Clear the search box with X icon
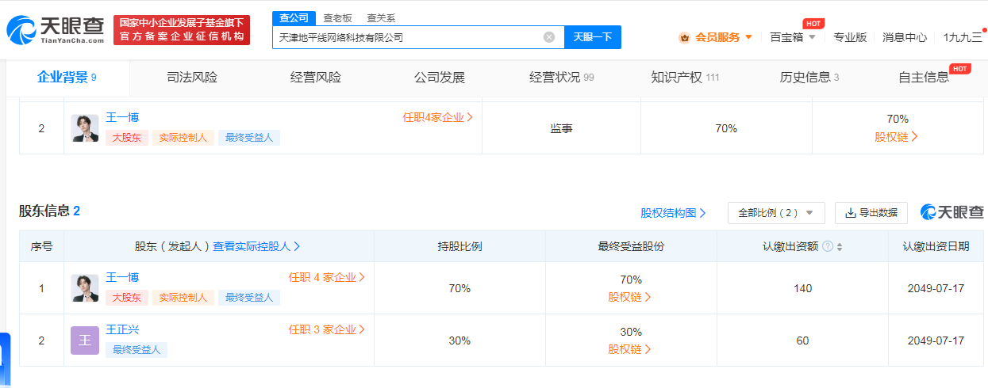Screen dimensions: 988x388 [549, 37]
